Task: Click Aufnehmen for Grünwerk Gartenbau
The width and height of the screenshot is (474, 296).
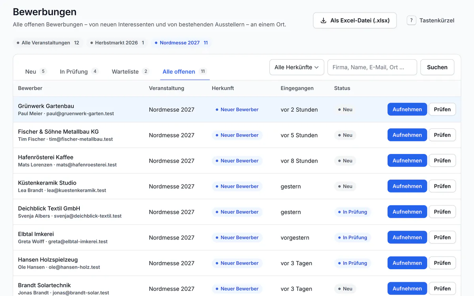Action: click(x=407, y=109)
